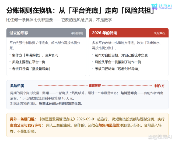Click the bullet 风险从平台一侧推到了制作一侧
Screen dimensions: 175x143
click(118, 62)
